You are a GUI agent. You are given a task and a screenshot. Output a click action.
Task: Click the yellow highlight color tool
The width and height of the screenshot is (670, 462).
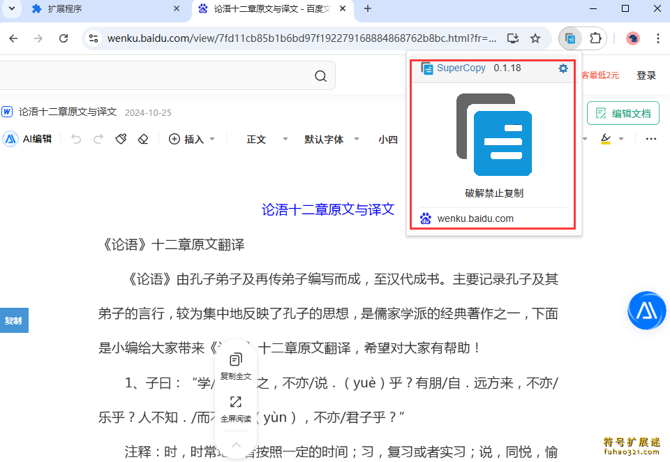(x=606, y=139)
